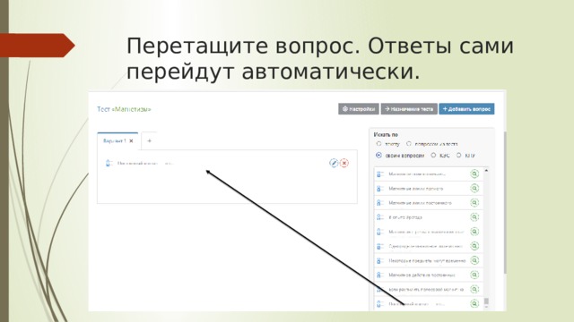
Task: Click the question list scrollbar thumb
Action: click(486, 301)
